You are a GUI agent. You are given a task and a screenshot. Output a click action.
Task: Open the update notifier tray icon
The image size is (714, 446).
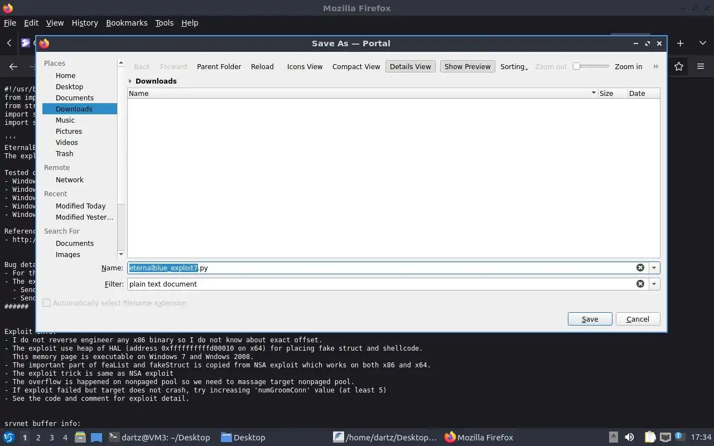click(x=679, y=437)
